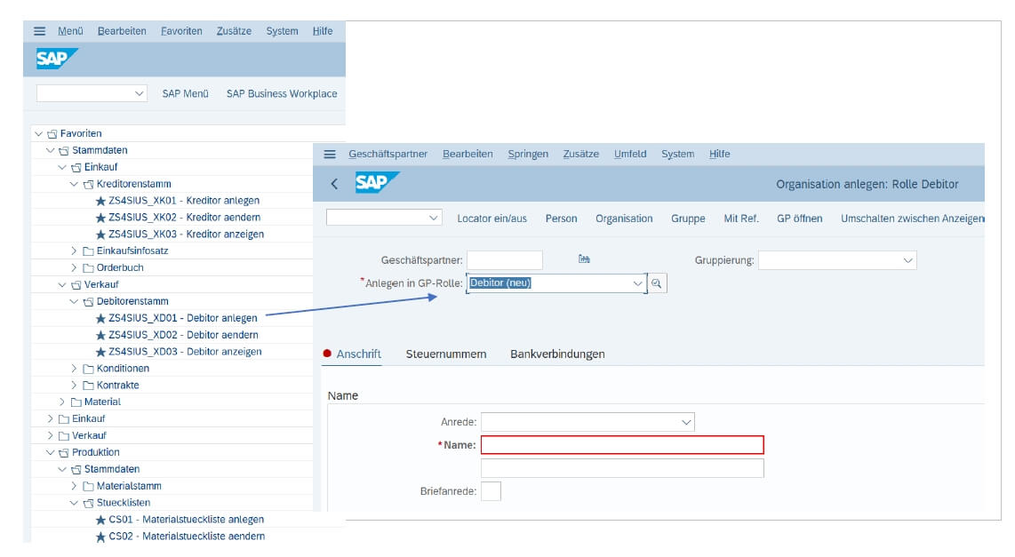Click into the required Name field
Image resolution: width=1015 pixels, height=557 pixels.
point(622,445)
